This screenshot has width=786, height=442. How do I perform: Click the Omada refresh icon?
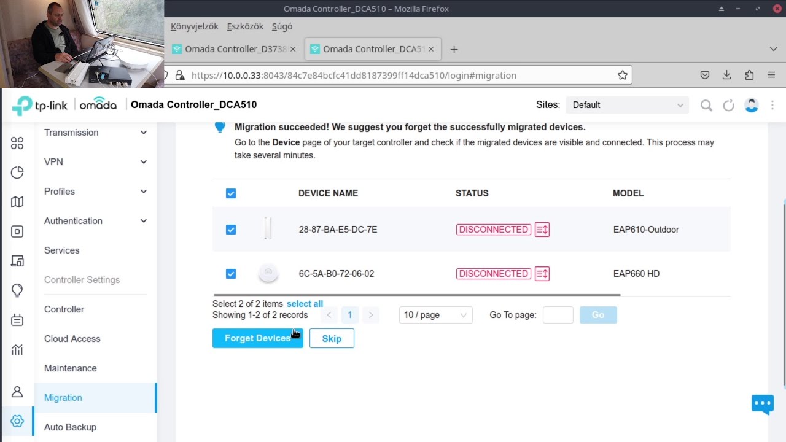(728, 106)
